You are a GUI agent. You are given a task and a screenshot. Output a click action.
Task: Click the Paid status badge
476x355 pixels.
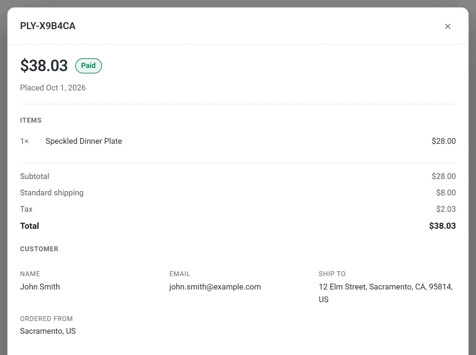88,66
